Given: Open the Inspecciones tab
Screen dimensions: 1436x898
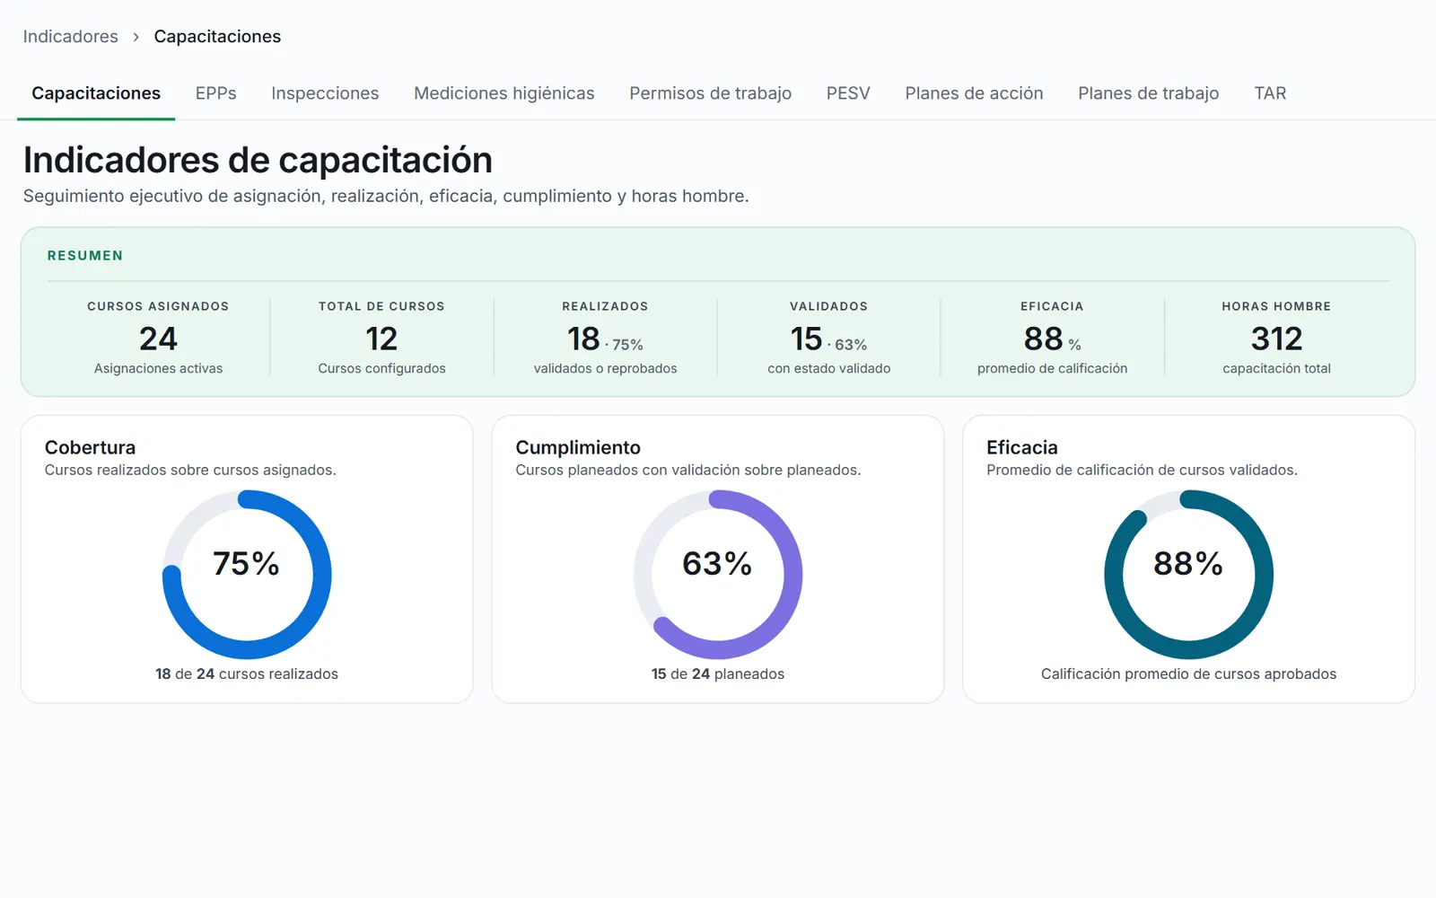Looking at the screenshot, I should (325, 93).
